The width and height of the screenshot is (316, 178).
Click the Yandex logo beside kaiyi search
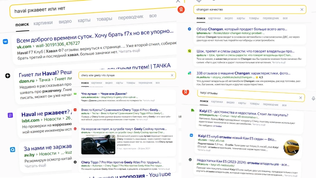click(x=185, y=92)
